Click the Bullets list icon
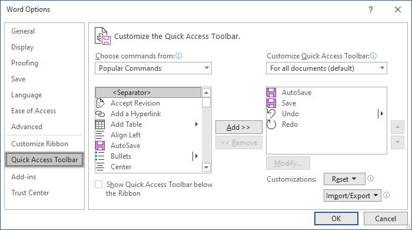 (100, 156)
